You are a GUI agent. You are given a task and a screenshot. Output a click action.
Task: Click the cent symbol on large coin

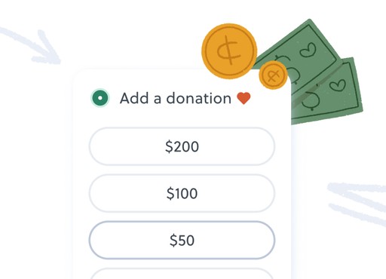pos(230,51)
